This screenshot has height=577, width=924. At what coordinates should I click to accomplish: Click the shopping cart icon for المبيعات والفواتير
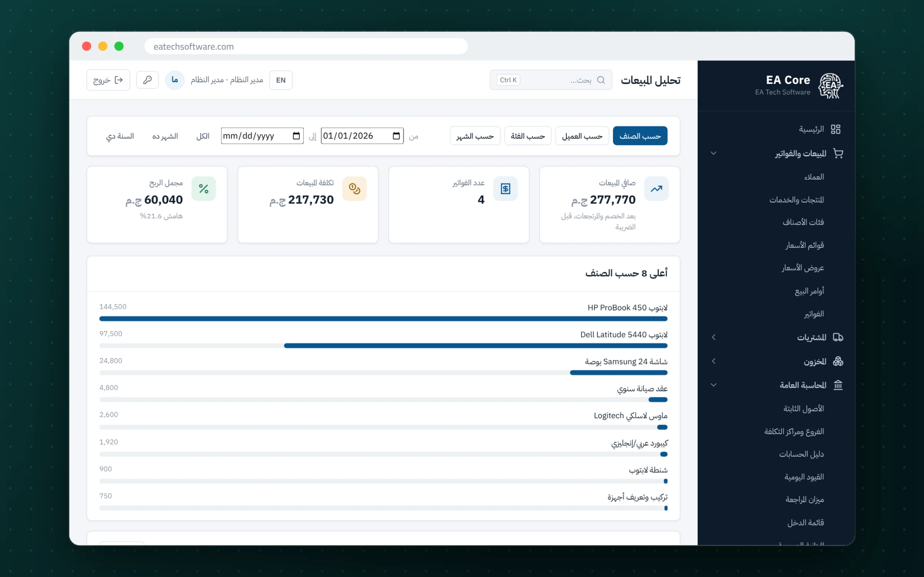[x=838, y=153]
